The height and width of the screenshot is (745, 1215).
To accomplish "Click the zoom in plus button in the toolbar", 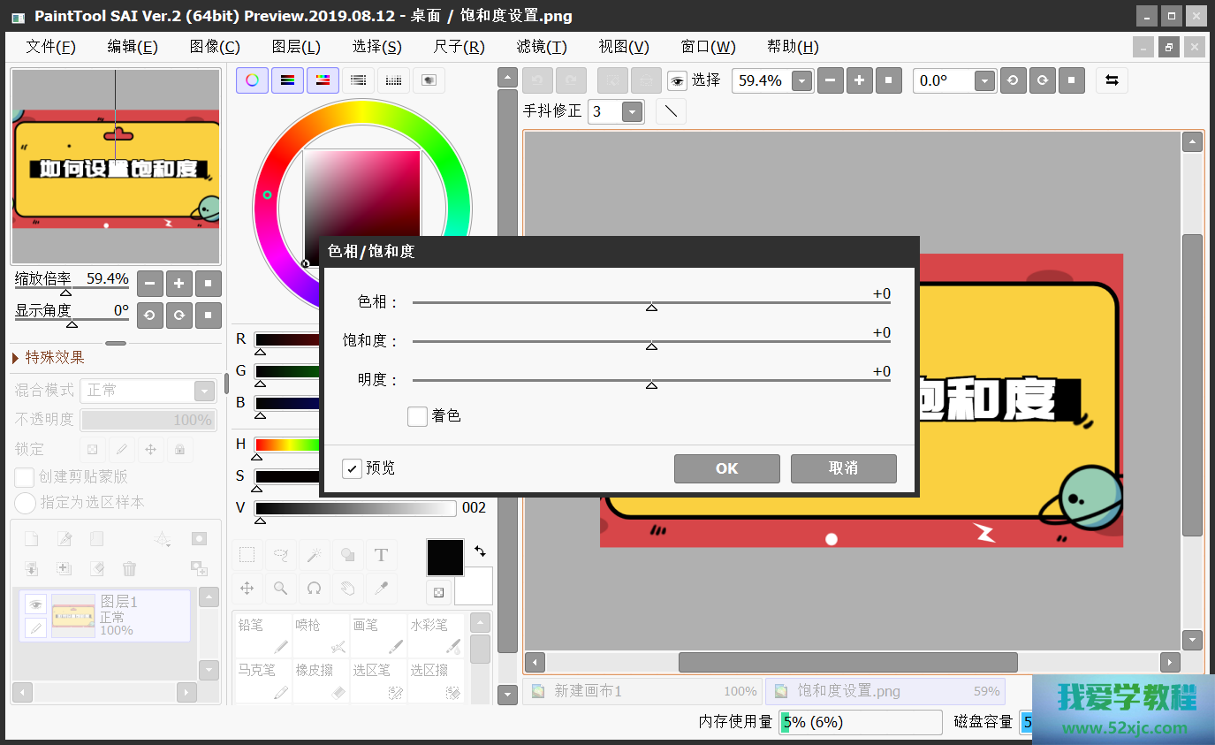I will [859, 80].
